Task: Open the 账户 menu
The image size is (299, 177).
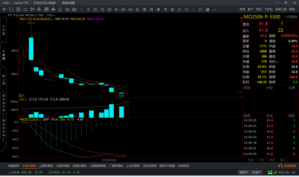Action: point(251,9)
